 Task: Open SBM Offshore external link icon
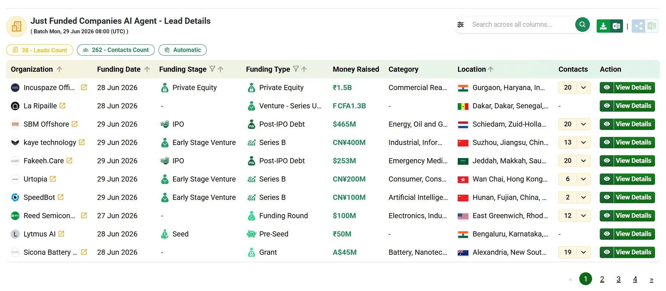click(75, 124)
